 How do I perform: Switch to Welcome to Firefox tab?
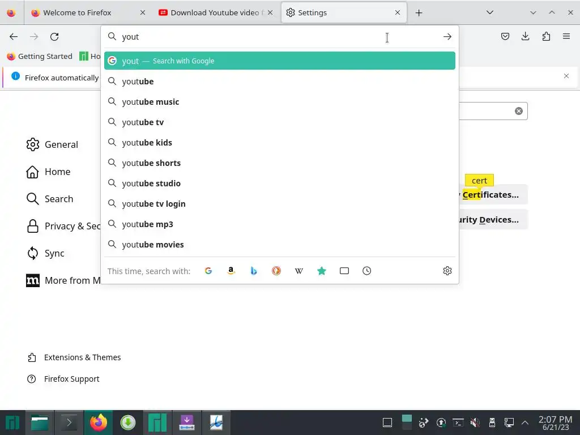pyautogui.click(x=77, y=12)
